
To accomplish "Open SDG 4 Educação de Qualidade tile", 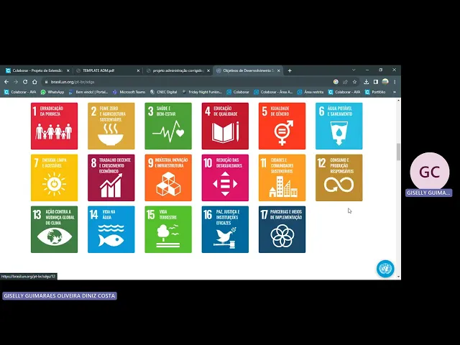I will pos(225,126).
